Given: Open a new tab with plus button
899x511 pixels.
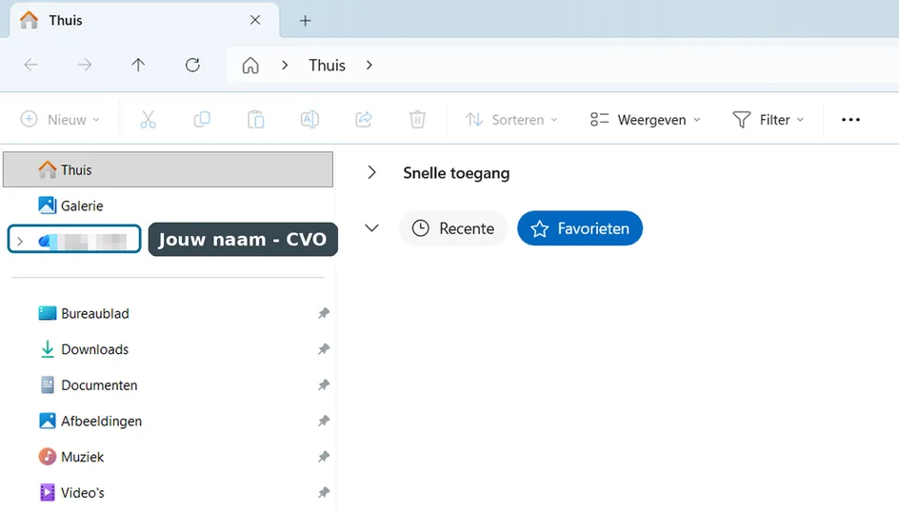Looking at the screenshot, I should (x=305, y=21).
